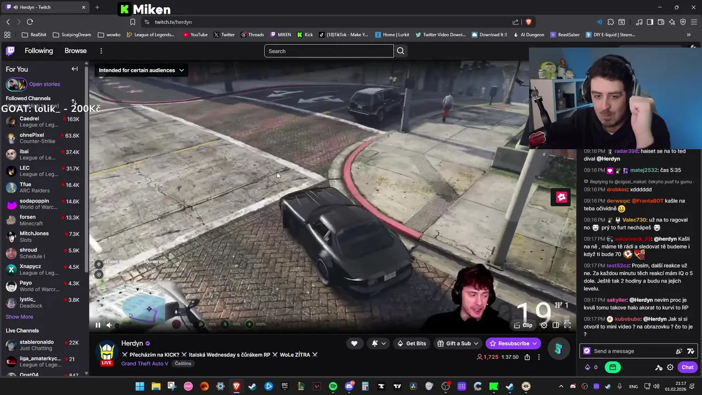Select the Herdyn - Twitch browser tab
Screen dimensions: 702x395
pyautogui.click(x=46, y=7)
